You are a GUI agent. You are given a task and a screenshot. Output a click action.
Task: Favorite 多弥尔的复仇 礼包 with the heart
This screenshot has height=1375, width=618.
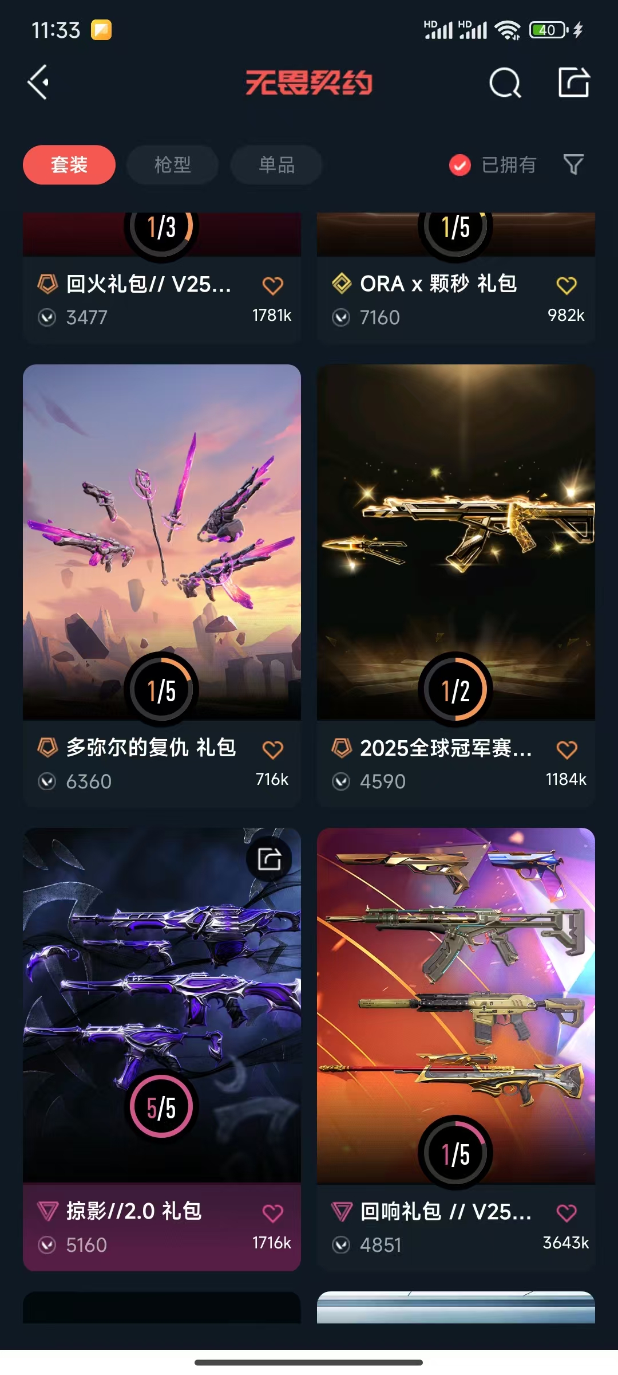click(x=273, y=749)
